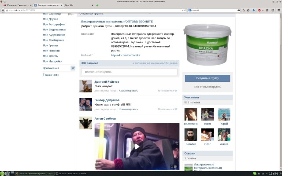This screenshot has height=176, width=282.
Task: Click the search magnifier in the search box
Action: pyautogui.click(x=239, y=10)
